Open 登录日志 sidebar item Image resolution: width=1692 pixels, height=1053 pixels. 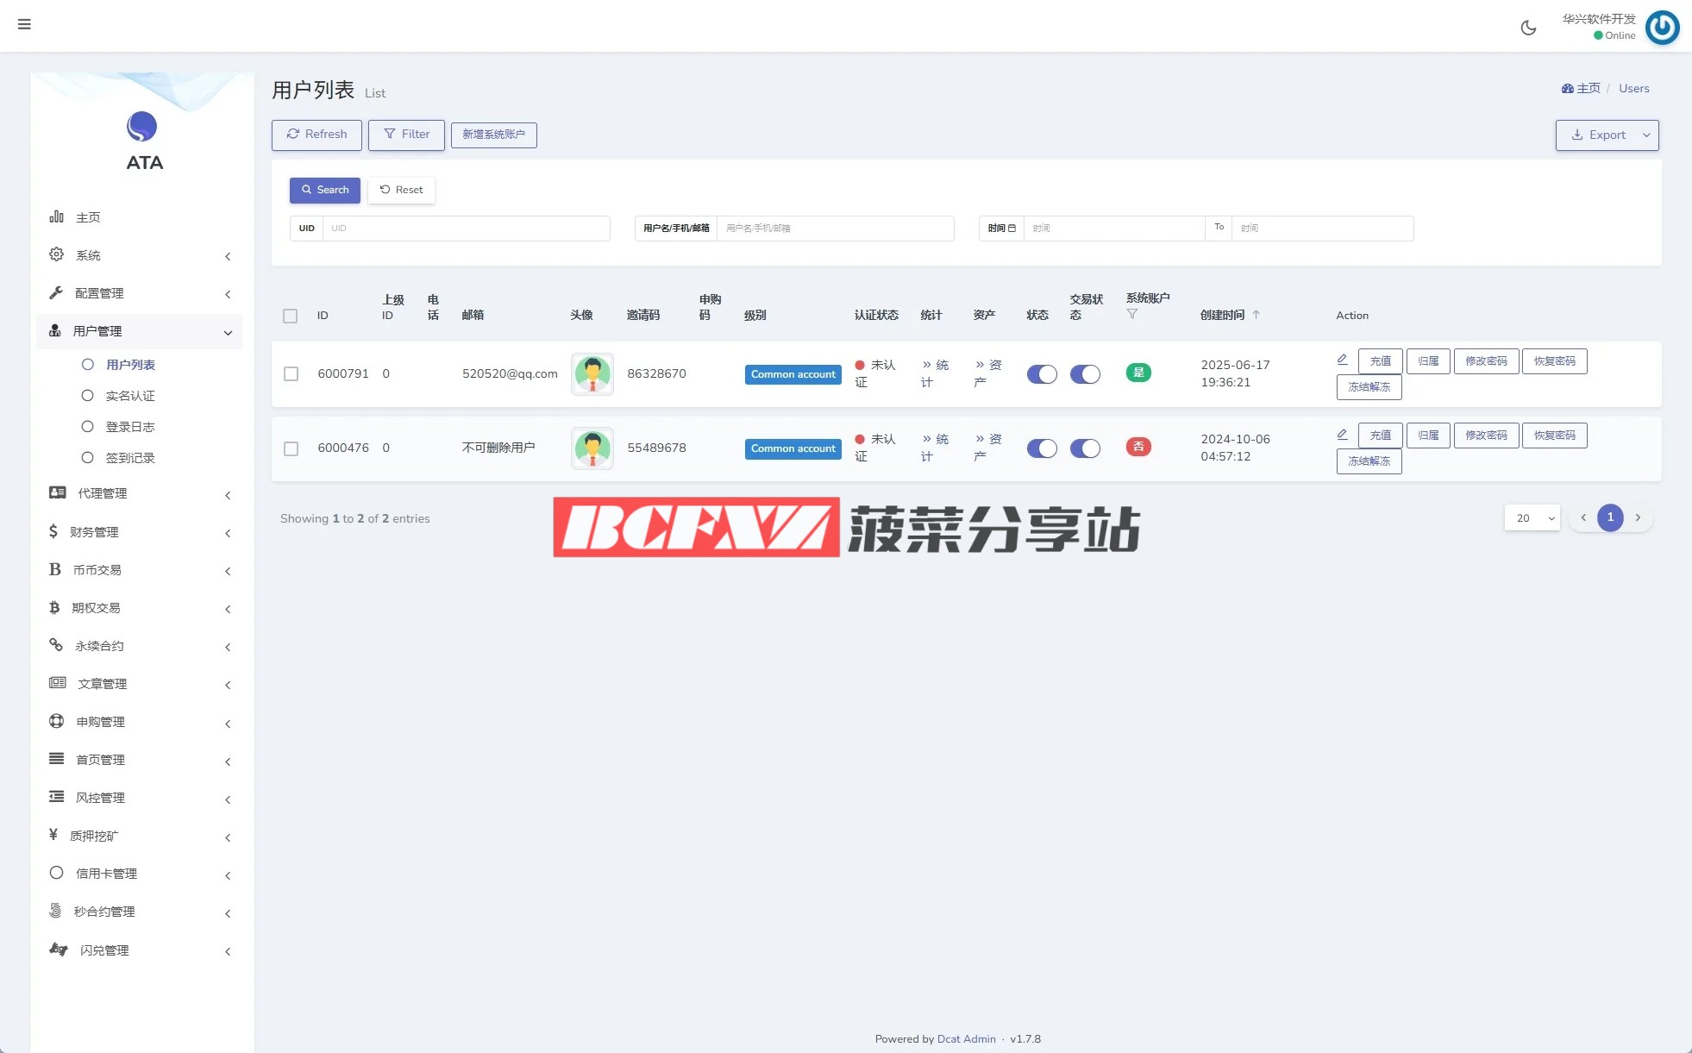coord(130,427)
